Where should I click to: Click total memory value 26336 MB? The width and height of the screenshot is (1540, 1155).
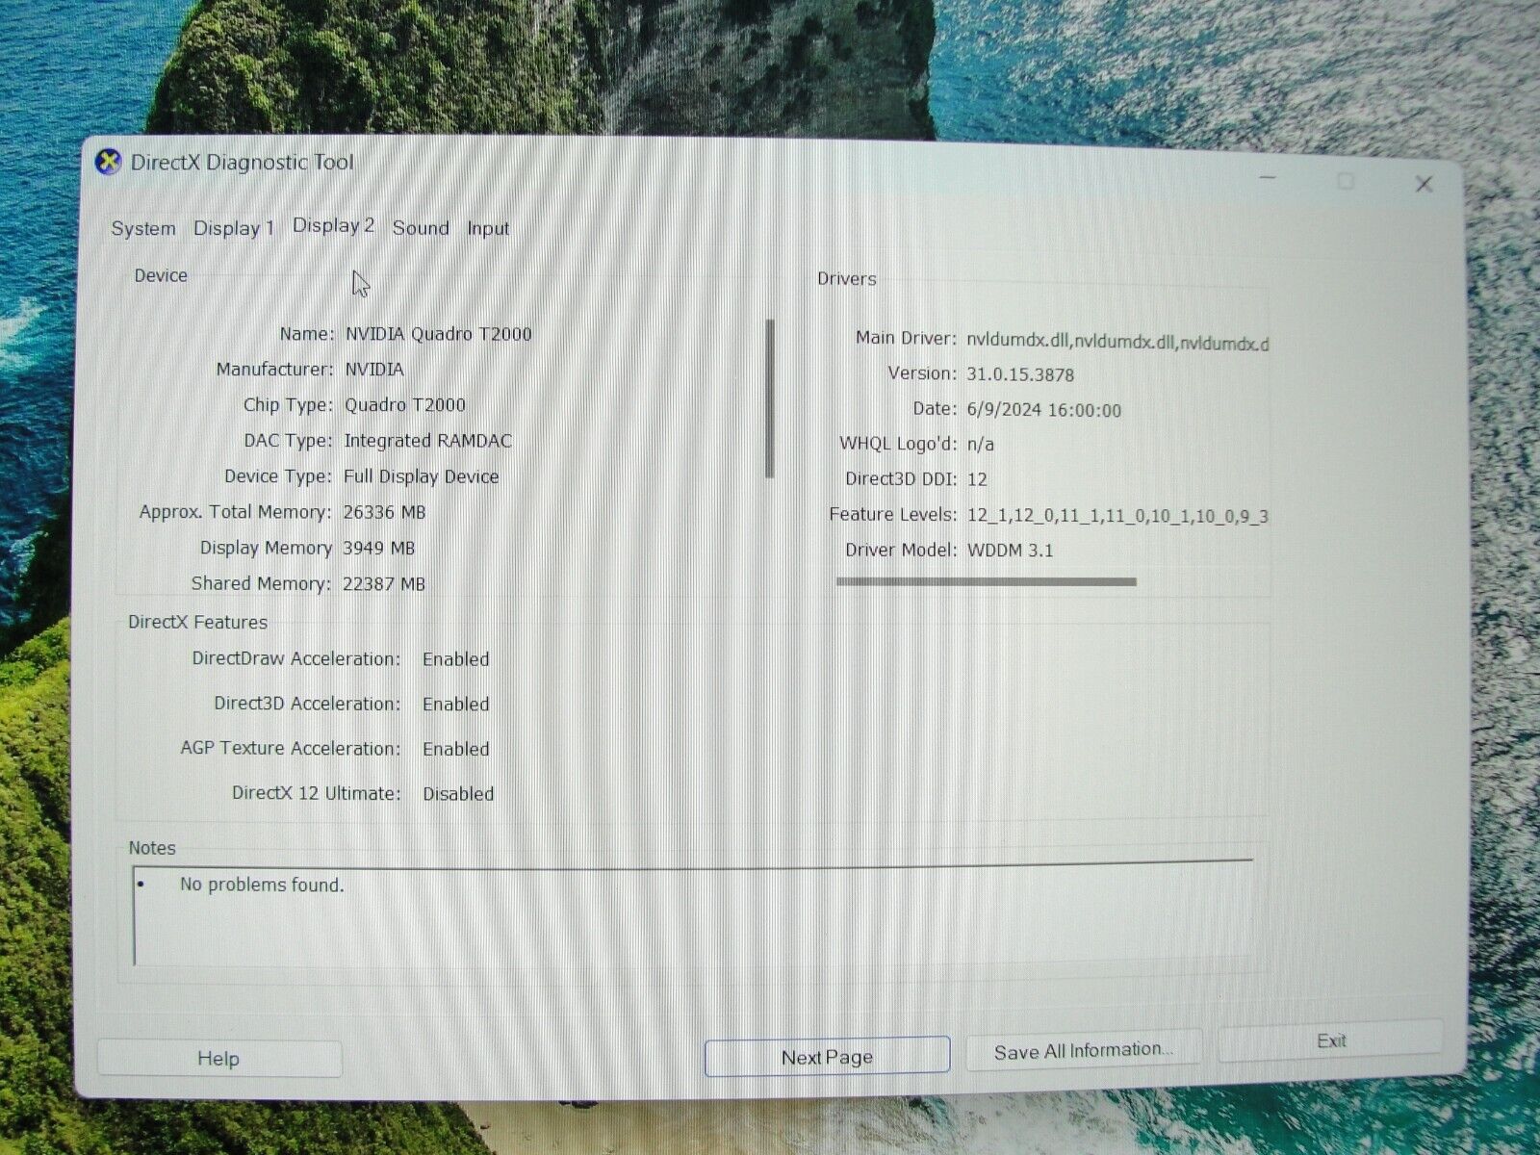(384, 512)
